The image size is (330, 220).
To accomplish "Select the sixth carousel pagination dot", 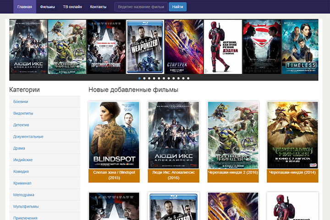I will (x=164, y=78).
